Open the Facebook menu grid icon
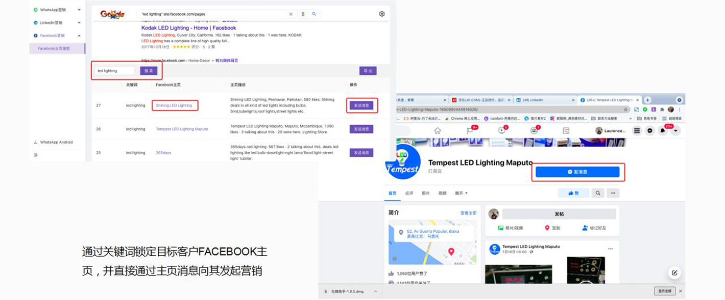The width and height of the screenshot is (725, 300). (637, 130)
